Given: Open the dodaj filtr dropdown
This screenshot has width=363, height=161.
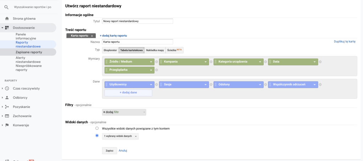Looking at the screenshot, I should 124,112.
